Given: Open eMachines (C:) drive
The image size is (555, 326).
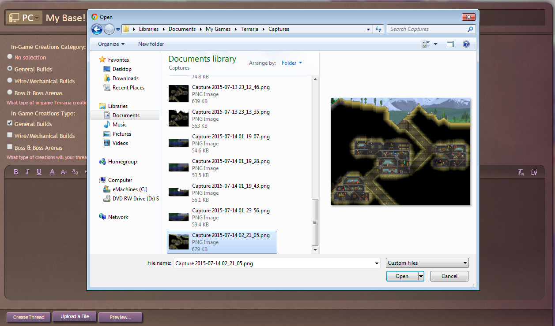Looking at the screenshot, I should pos(125,189).
